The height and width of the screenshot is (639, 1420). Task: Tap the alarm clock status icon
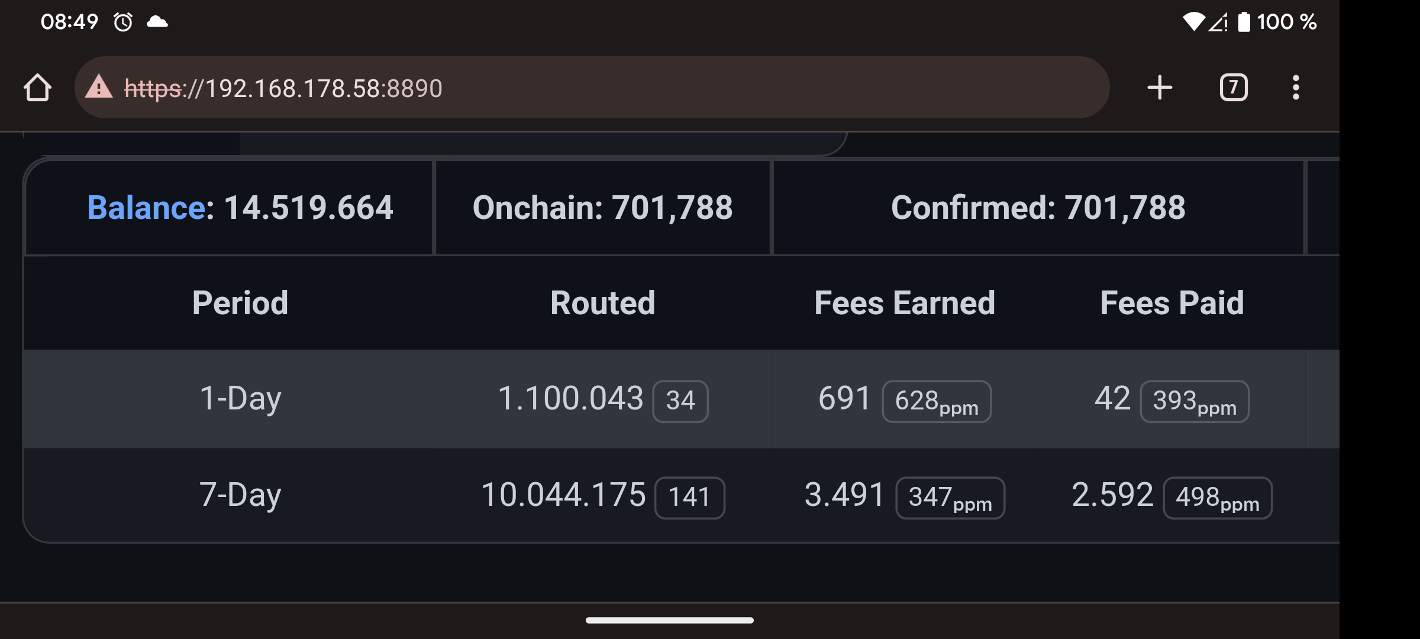pyautogui.click(x=123, y=22)
